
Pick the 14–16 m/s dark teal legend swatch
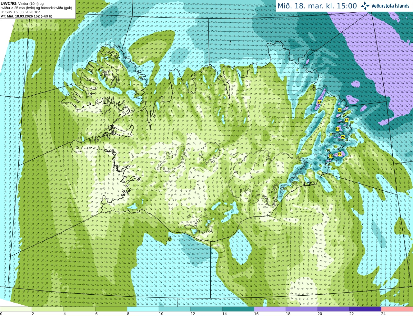point(238,309)
